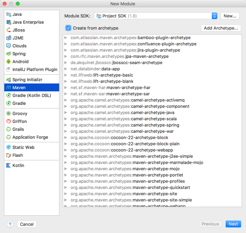
Task: Select the J2ME icon
Action: pos(8,38)
